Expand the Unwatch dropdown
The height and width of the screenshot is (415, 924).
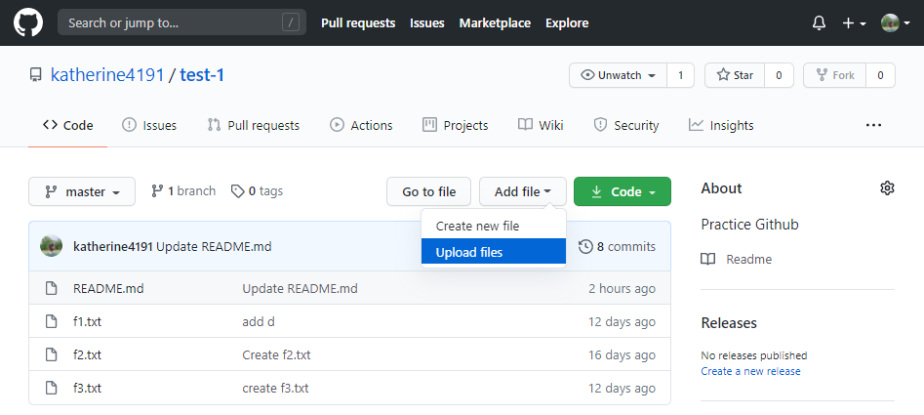(x=618, y=75)
